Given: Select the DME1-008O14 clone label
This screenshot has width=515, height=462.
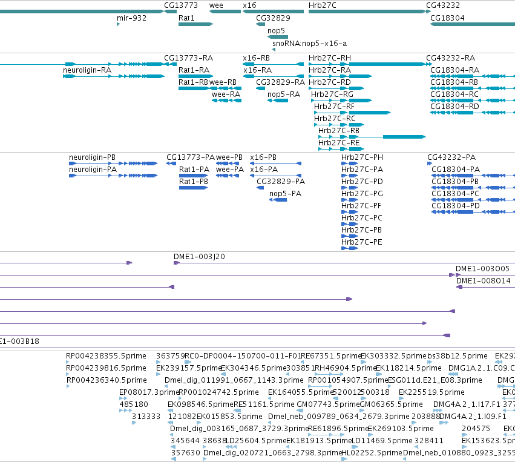Looking at the screenshot, I should point(484,281).
